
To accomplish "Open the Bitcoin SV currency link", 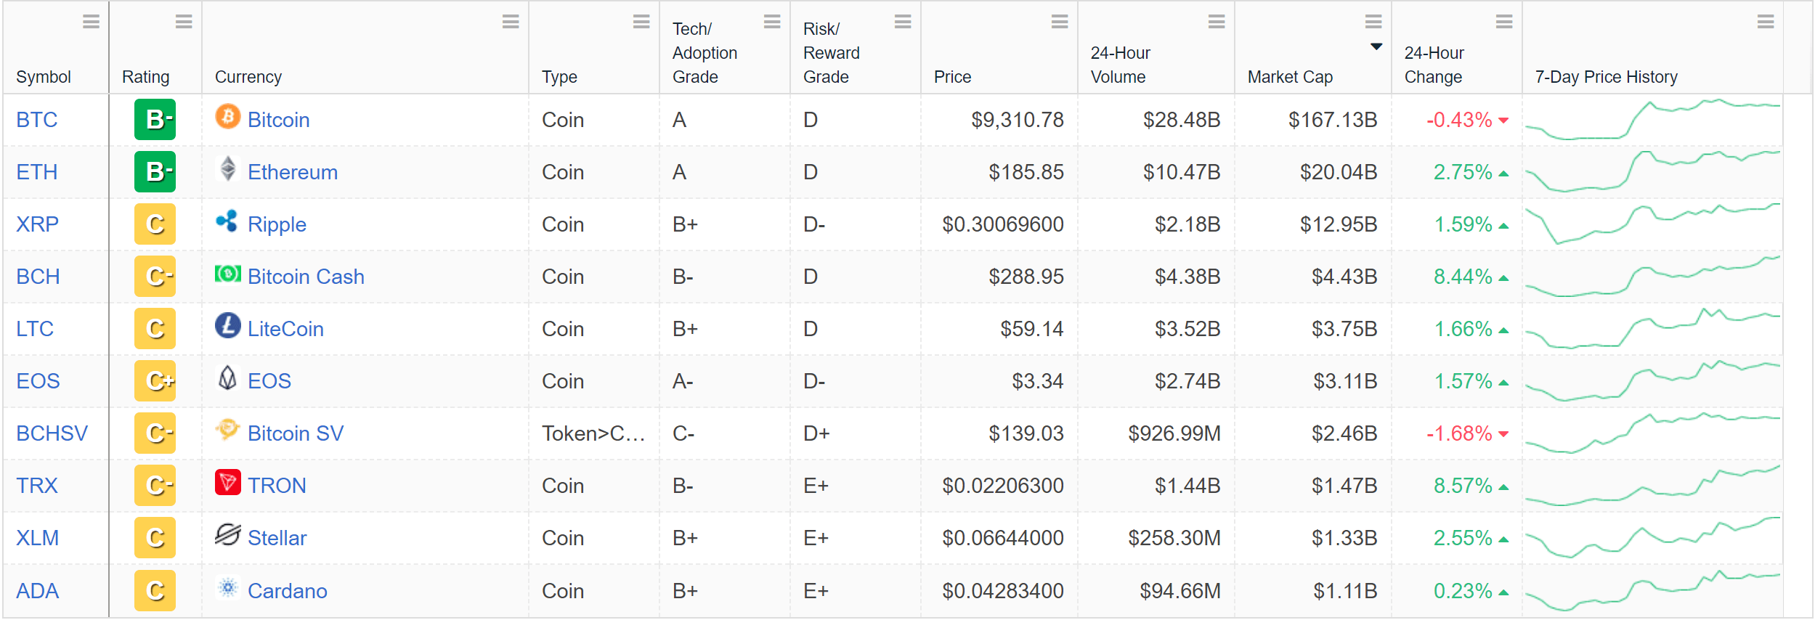I will coord(295,433).
